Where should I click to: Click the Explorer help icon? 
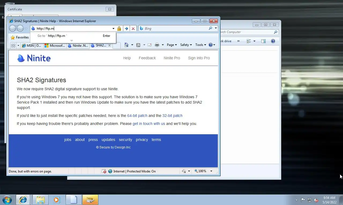tap(273, 41)
